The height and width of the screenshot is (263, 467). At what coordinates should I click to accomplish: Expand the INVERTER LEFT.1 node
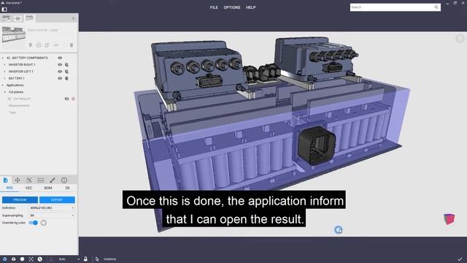[4, 72]
